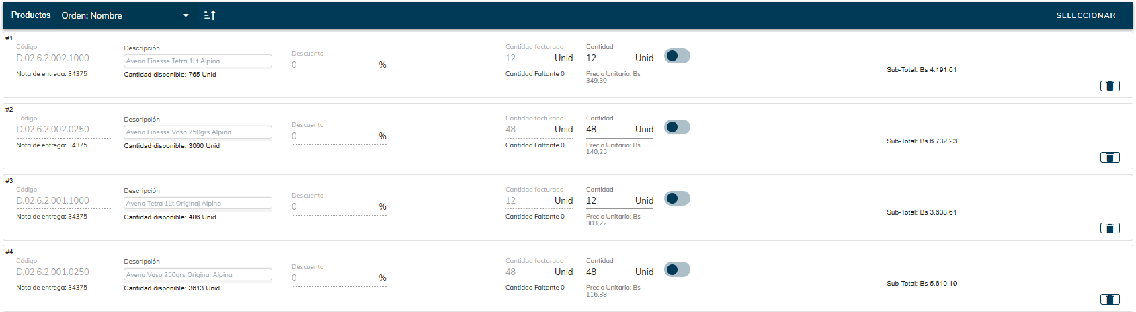The image size is (1136, 312).
Task: Toggle switch on product #2 row
Action: point(677,127)
